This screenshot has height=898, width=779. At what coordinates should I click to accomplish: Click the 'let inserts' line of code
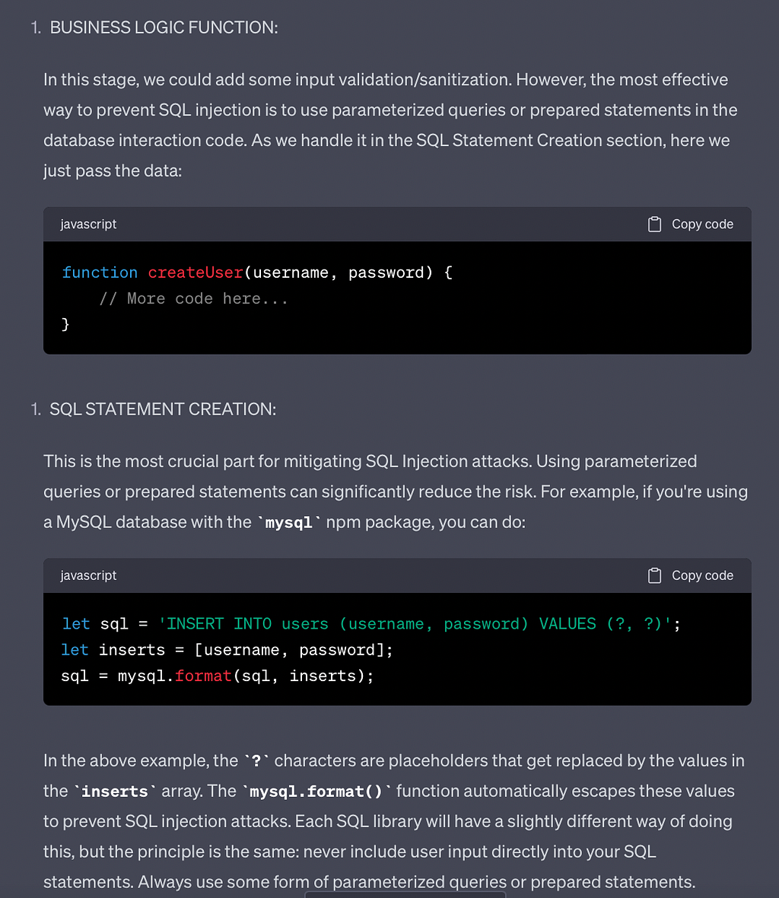tap(227, 650)
